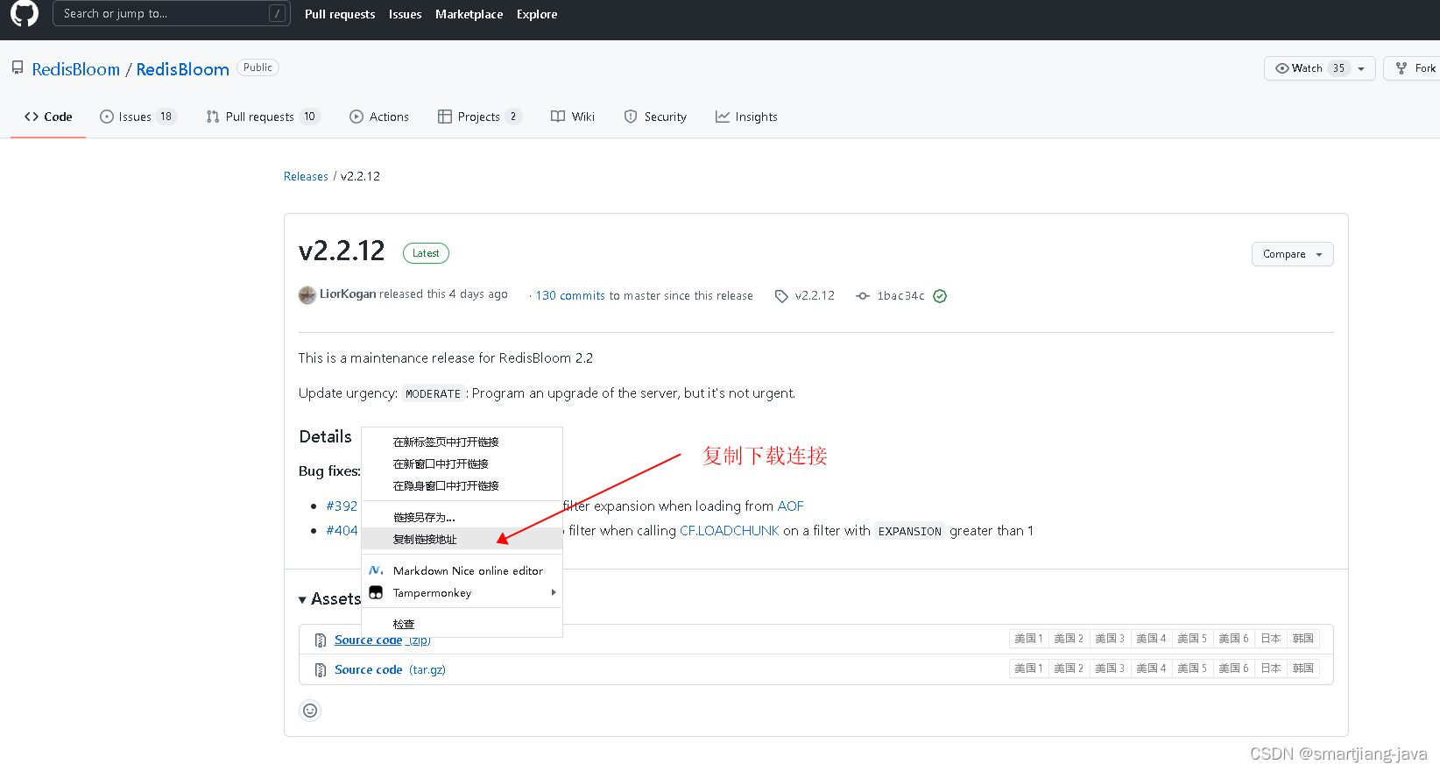The height and width of the screenshot is (771, 1440).
Task: Go to Explore
Action: point(537,14)
